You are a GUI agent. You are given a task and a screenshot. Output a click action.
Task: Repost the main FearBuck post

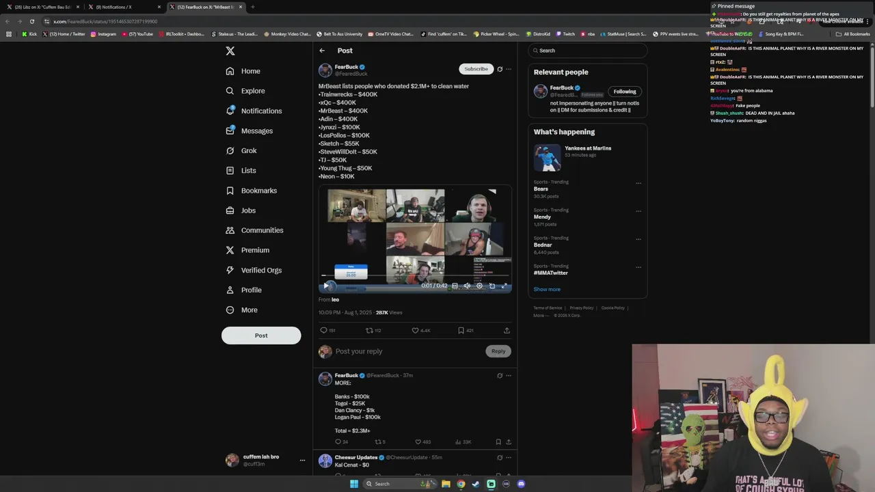369,331
